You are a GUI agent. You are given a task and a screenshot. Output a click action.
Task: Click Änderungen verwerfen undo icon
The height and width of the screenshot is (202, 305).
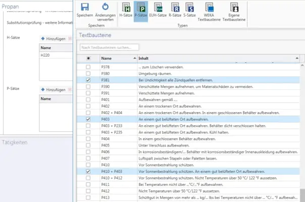tap(105, 7)
